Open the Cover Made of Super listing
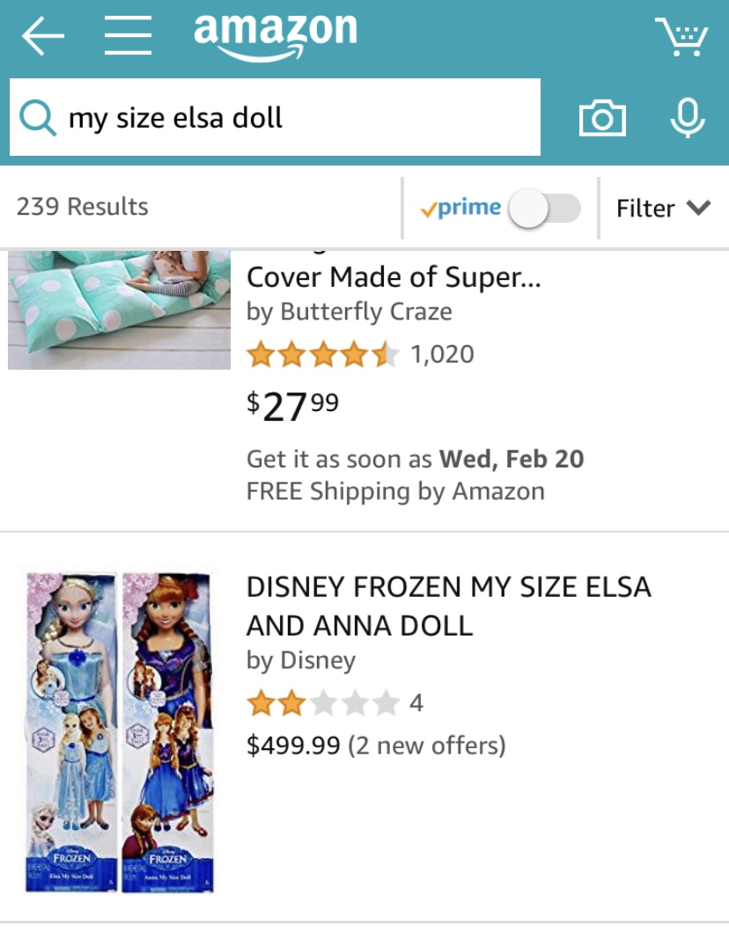The image size is (729, 941). coord(393,277)
